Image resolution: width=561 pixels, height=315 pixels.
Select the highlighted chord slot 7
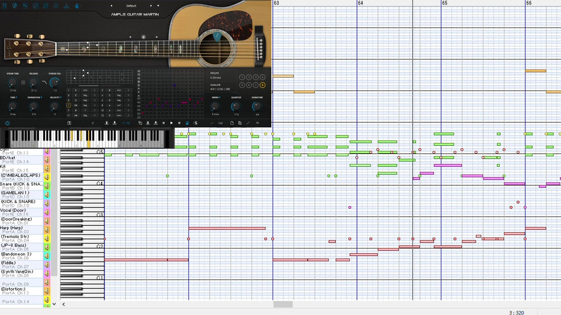[68, 106]
